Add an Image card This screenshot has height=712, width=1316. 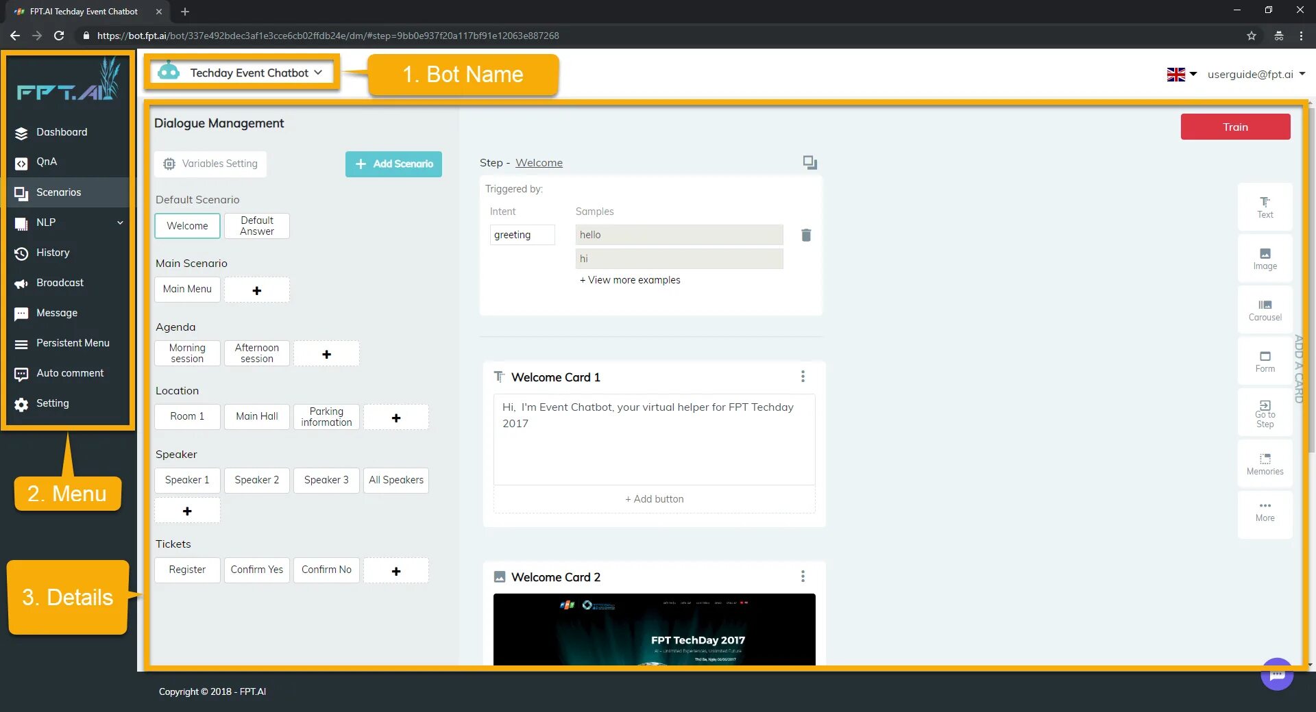1265,259
